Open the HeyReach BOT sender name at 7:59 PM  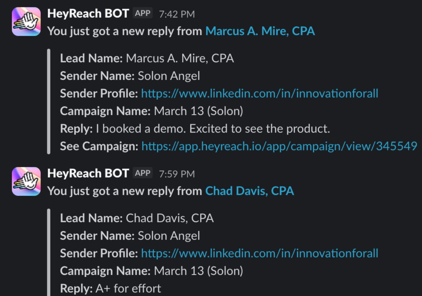click(88, 174)
